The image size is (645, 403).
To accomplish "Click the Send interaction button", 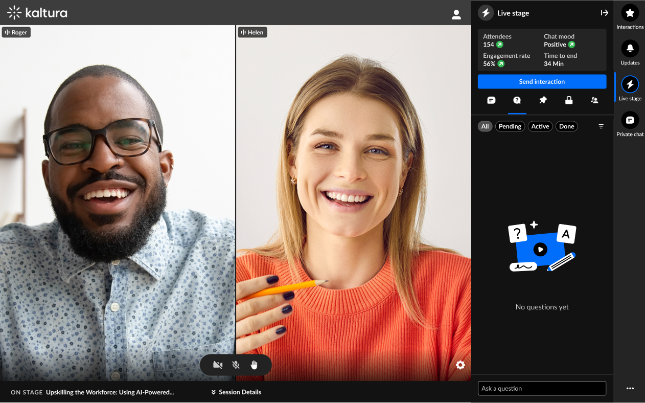I will point(542,82).
